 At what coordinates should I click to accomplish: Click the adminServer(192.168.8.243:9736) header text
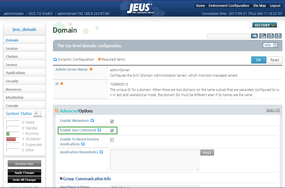[84, 14]
